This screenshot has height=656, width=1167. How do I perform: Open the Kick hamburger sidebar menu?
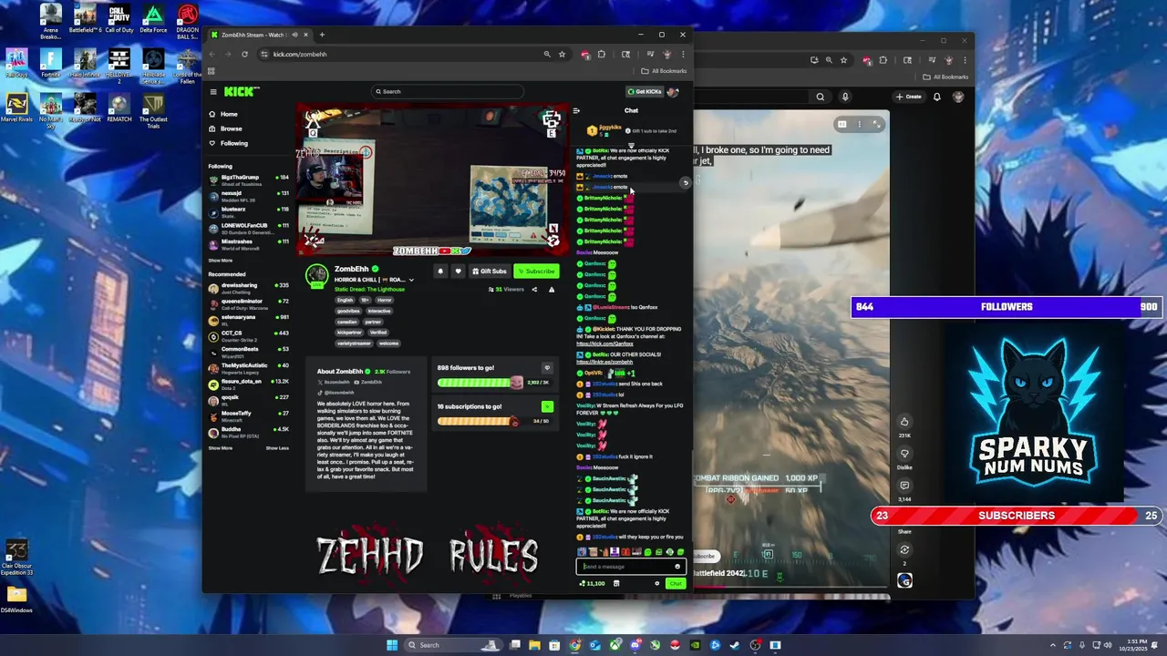click(x=213, y=91)
